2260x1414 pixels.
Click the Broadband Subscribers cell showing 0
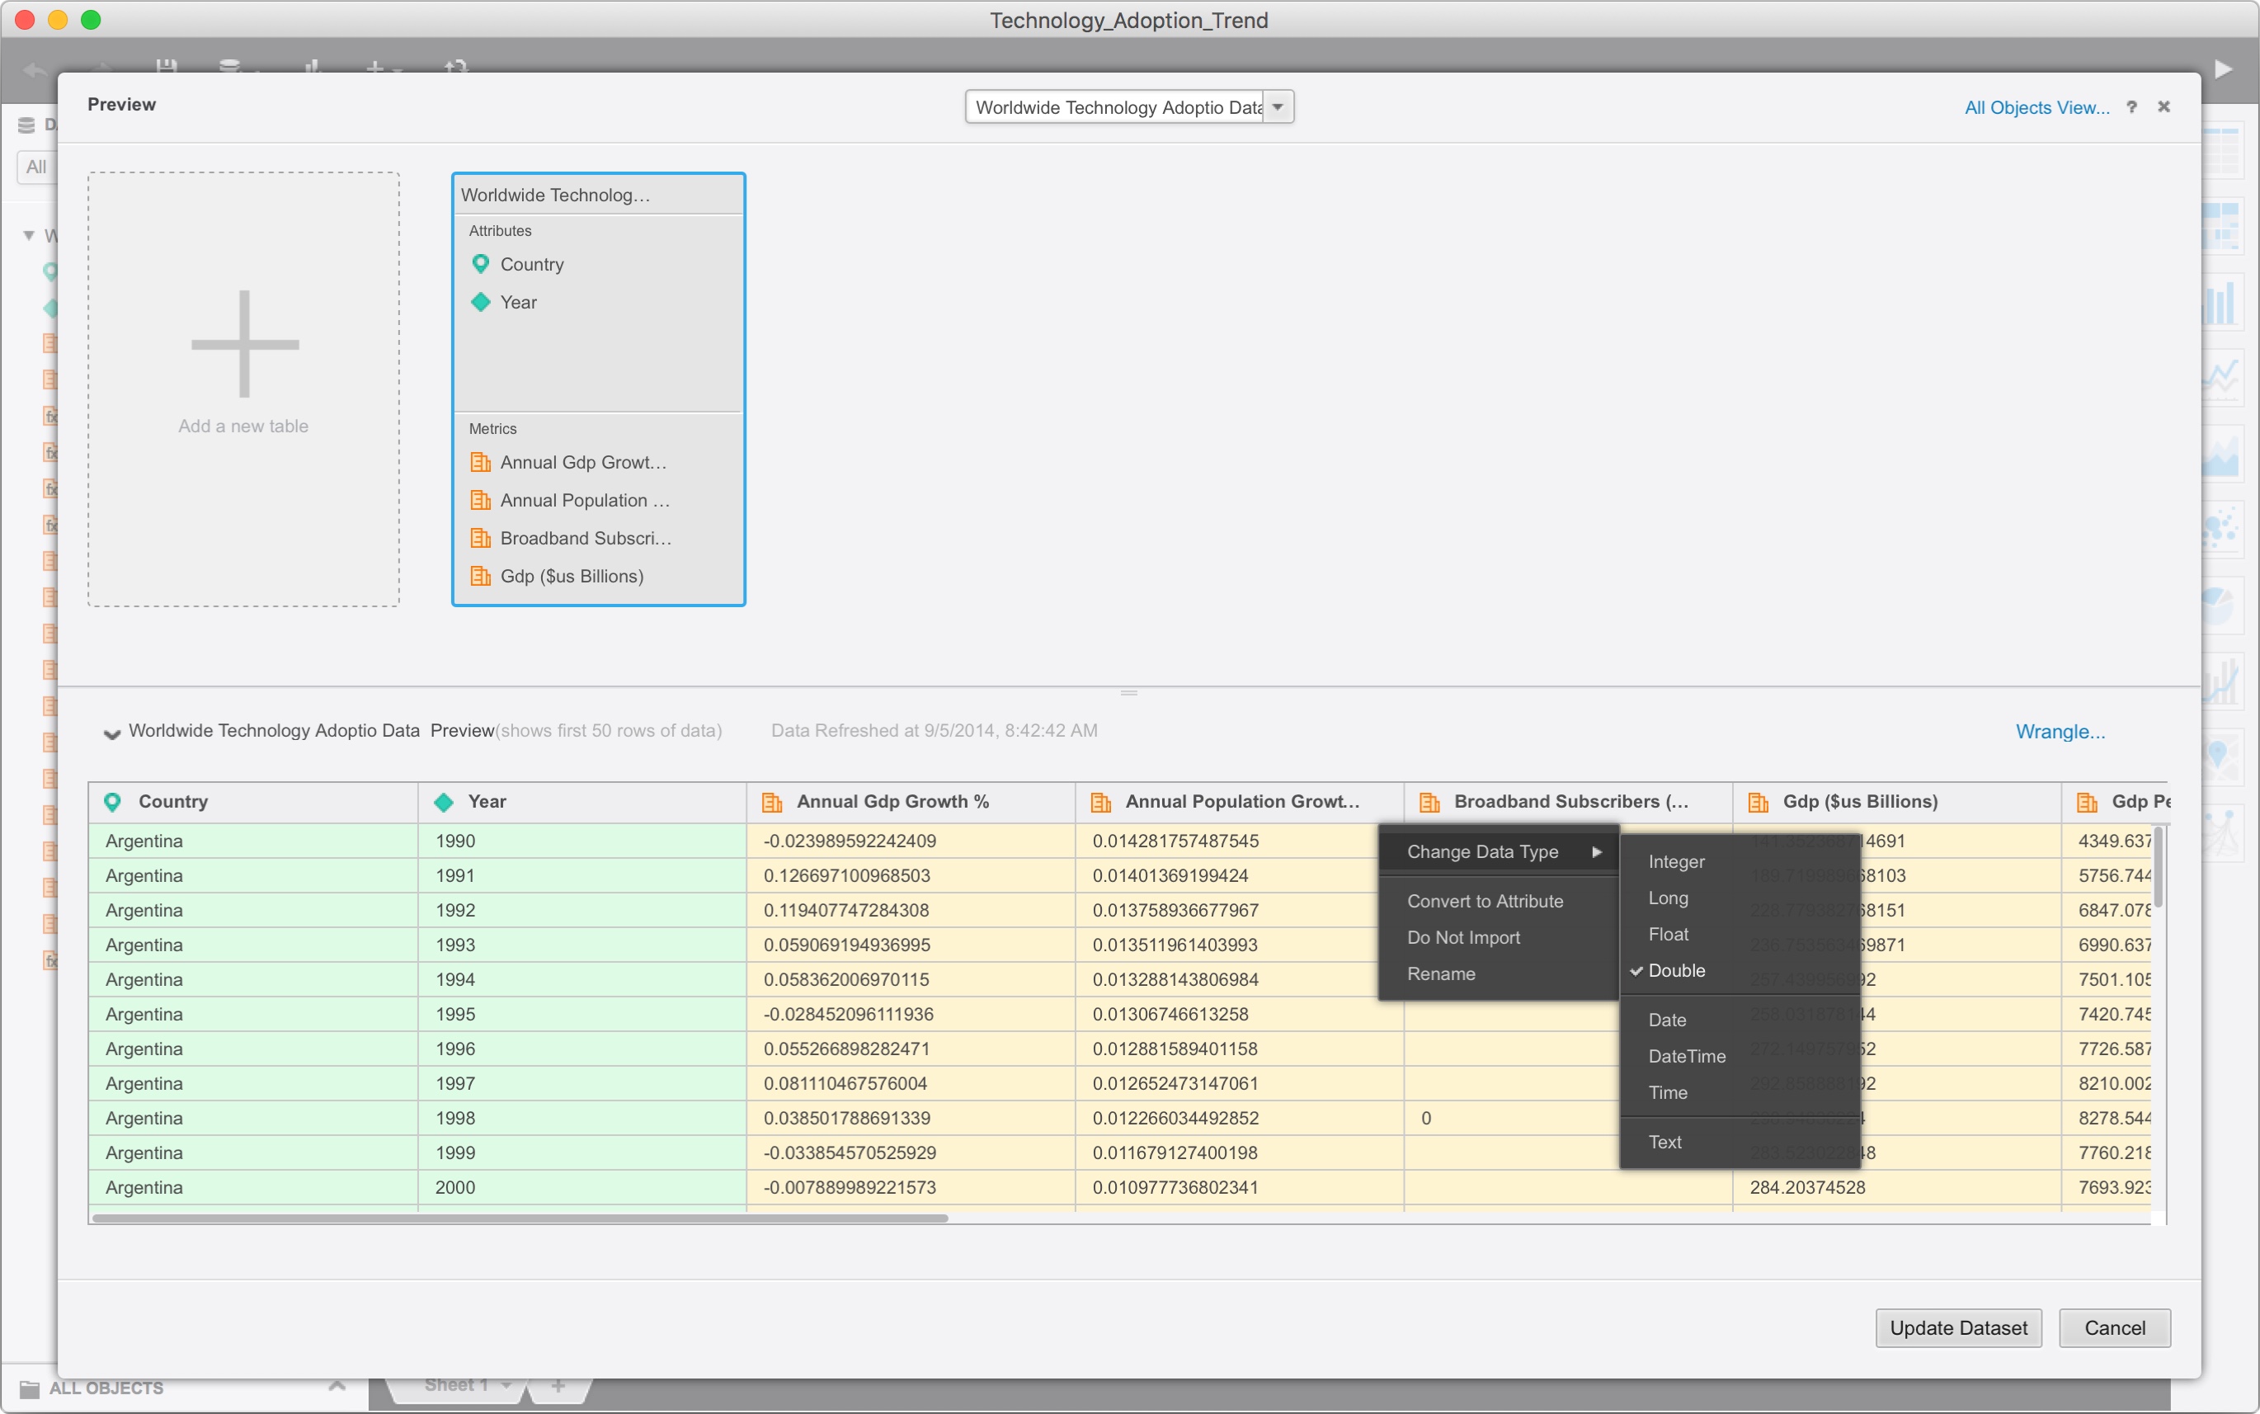1512,1119
